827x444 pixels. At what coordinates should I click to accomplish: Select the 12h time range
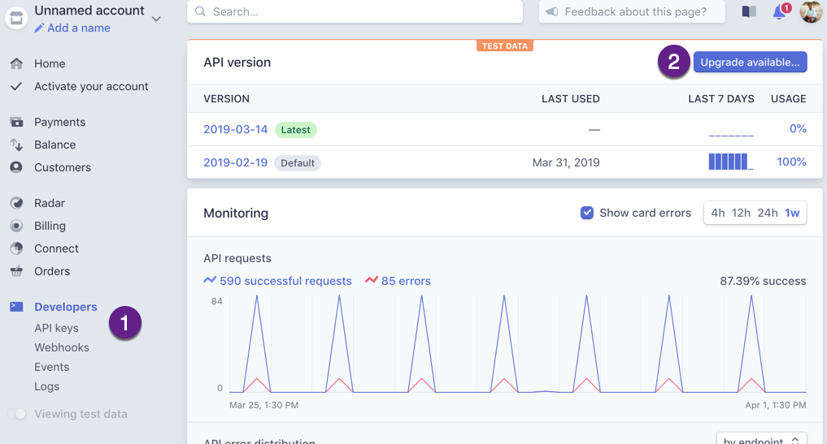pos(741,213)
